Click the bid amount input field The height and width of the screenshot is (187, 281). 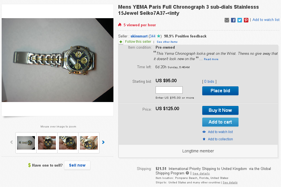tap(169, 90)
